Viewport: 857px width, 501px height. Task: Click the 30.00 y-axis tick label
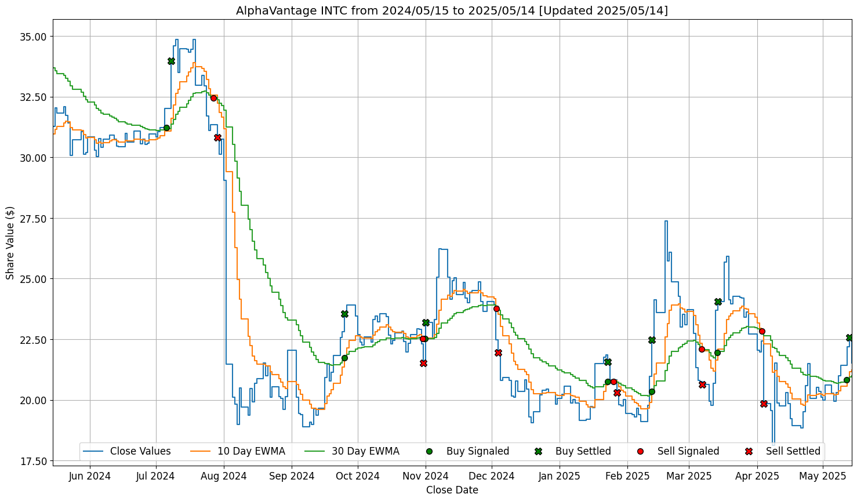(x=35, y=158)
